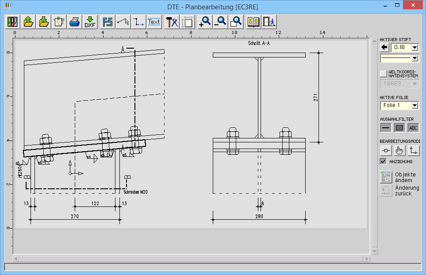Toggle the ABC text selection filter

coord(413,128)
